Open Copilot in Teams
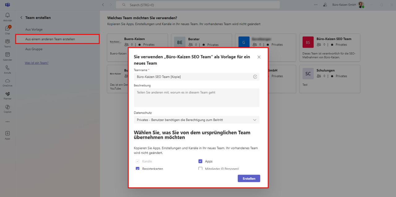Image resolution: width=396 pixels, height=197 pixels. (x=7, y=109)
